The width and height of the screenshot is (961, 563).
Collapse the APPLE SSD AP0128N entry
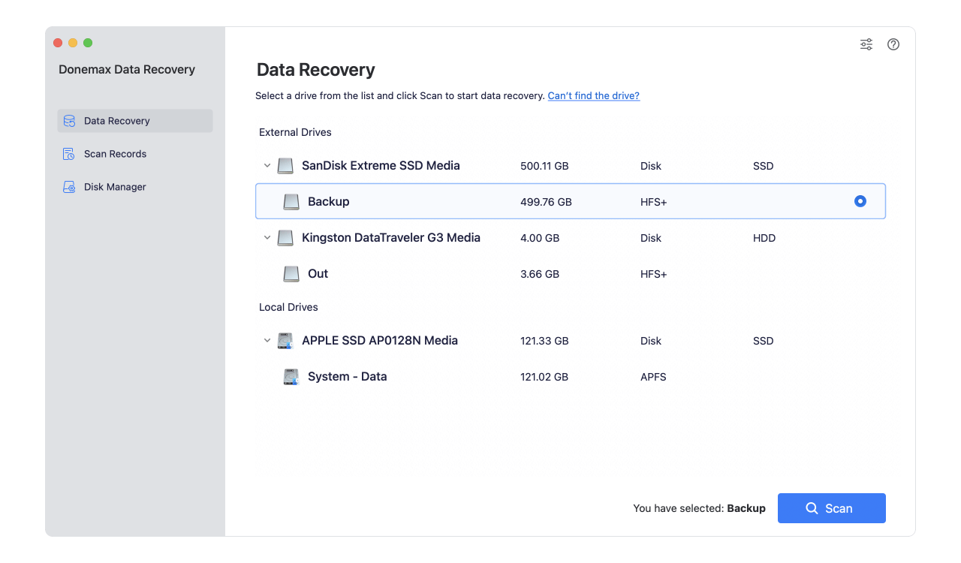pyautogui.click(x=267, y=340)
